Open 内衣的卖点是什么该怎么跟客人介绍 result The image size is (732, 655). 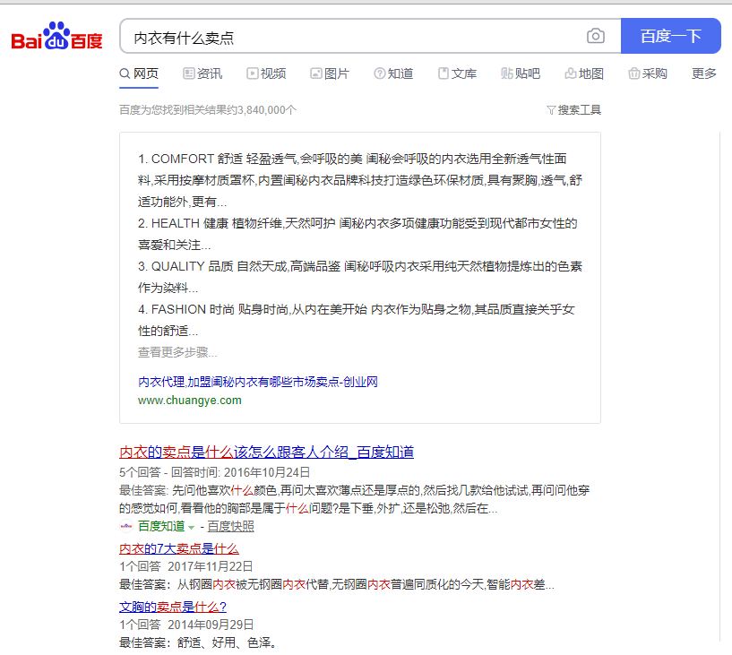point(267,452)
